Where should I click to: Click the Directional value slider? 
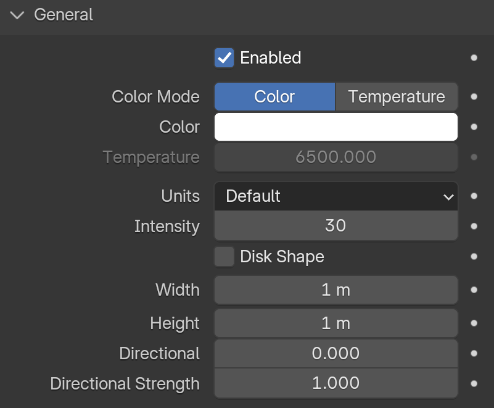click(x=336, y=354)
